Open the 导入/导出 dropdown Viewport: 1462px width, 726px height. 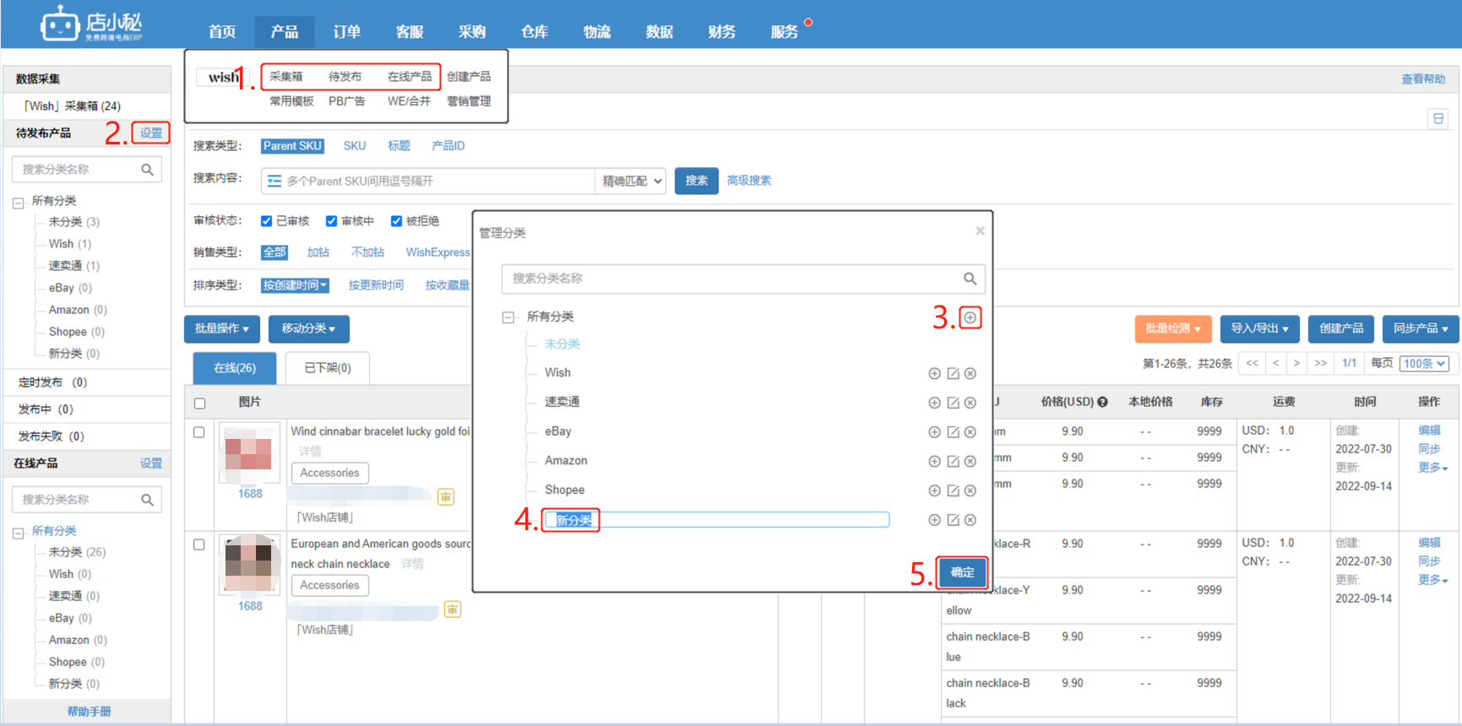point(1259,328)
